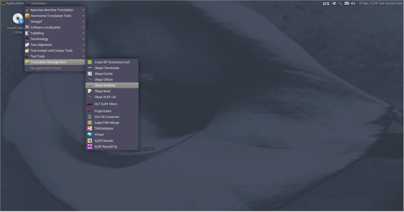This screenshot has width=404, height=212.
Task: Click the Okapi Checkmate icon
Action: 90,68
